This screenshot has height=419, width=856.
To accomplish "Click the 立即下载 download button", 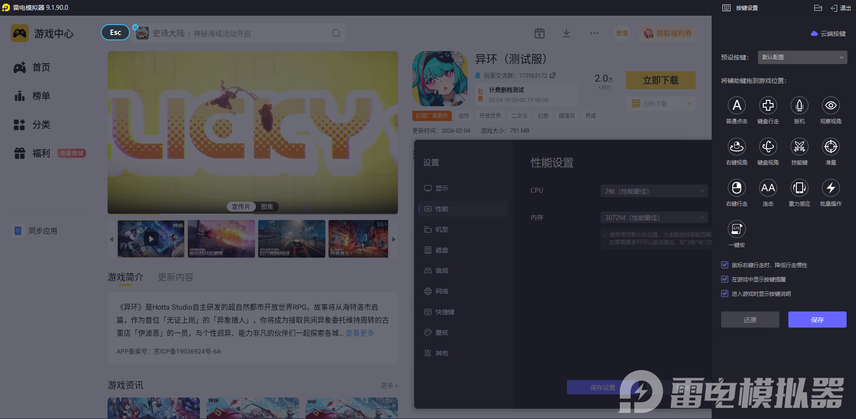I will pyautogui.click(x=661, y=80).
